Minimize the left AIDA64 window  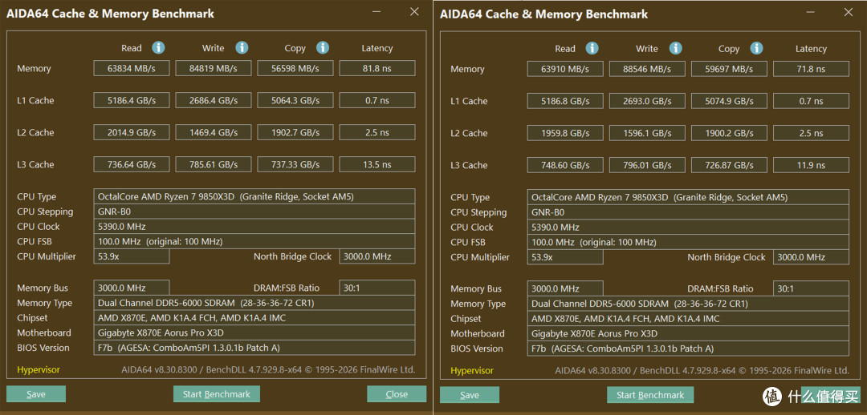pos(376,11)
